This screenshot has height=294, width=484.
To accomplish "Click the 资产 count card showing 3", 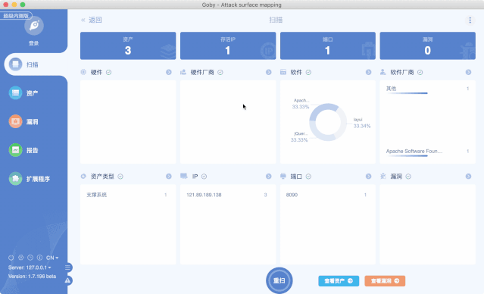I will pyautogui.click(x=128, y=45).
